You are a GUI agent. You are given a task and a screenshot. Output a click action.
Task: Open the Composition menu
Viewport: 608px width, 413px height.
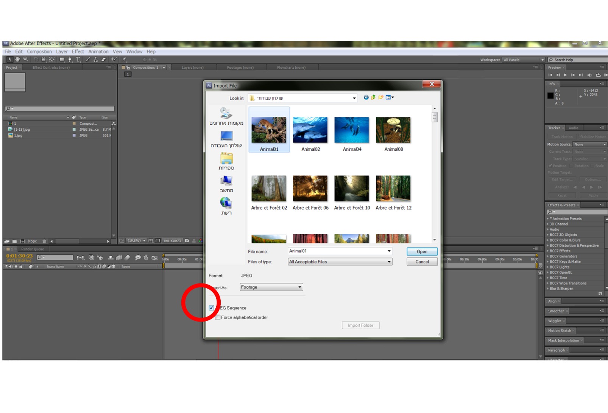[39, 51]
